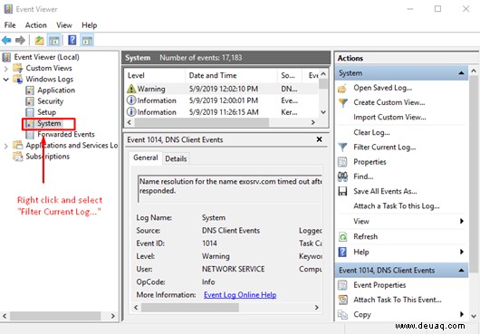The width and height of the screenshot is (480, 334).
Task: Close the Event 1014 preview pane
Action: pos(319,139)
